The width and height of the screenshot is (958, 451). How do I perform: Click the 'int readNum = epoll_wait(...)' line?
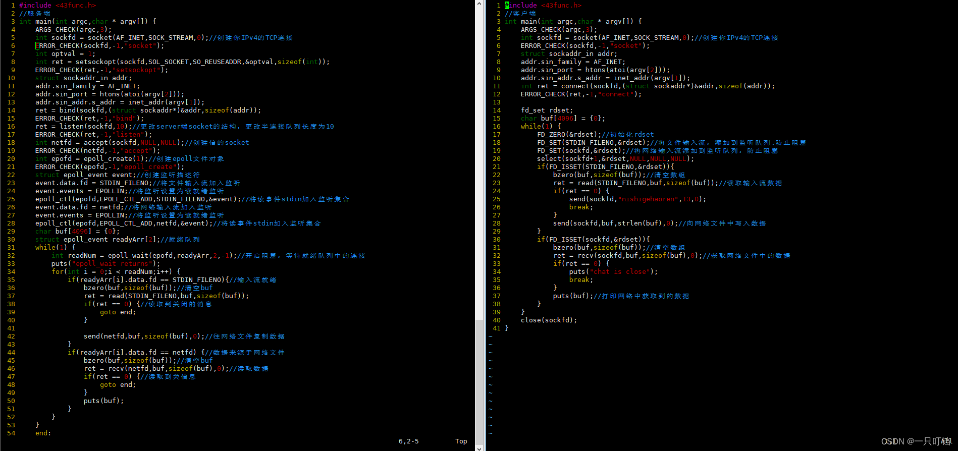208,255
